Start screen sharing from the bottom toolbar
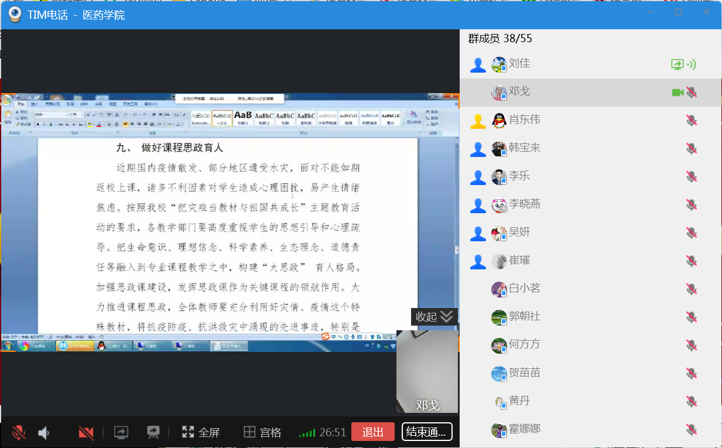The height and width of the screenshot is (448, 722). tap(121, 433)
